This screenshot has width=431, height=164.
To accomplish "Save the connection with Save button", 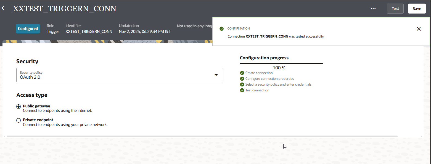I will 417,9.
